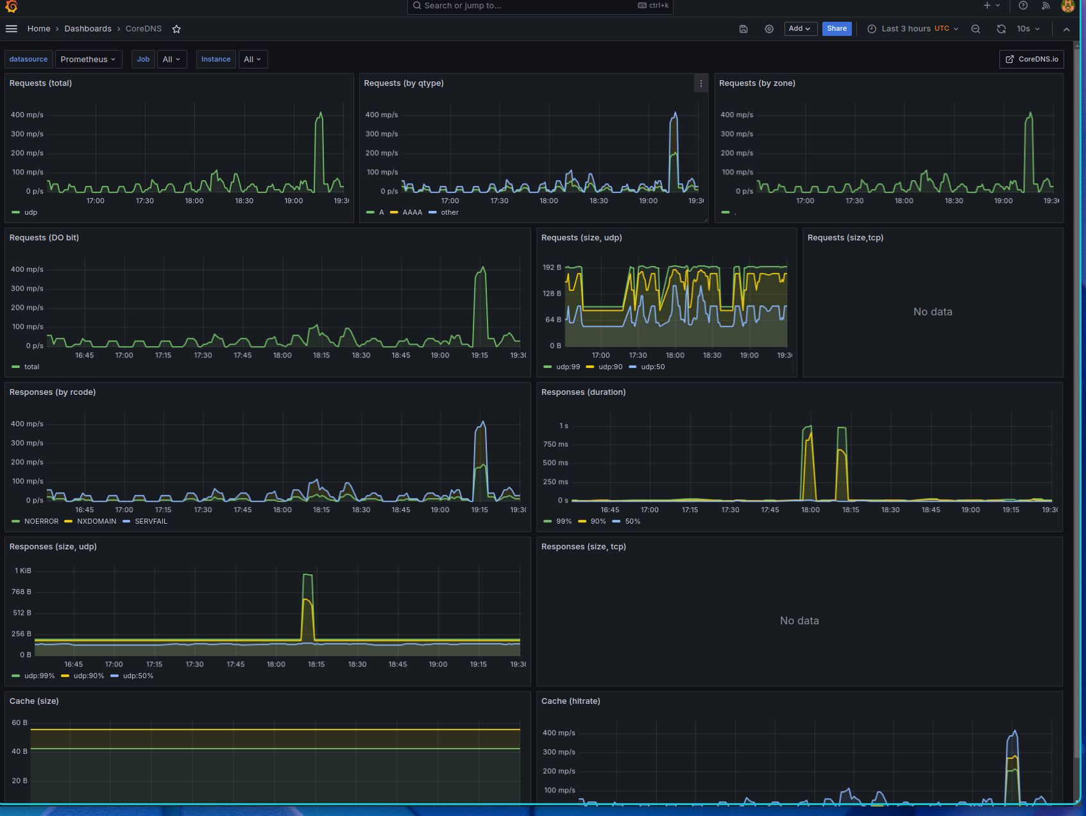The width and height of the screenshot is (1086, 816).
Task: Click the blue Share button
Action: tap(837, 29)
